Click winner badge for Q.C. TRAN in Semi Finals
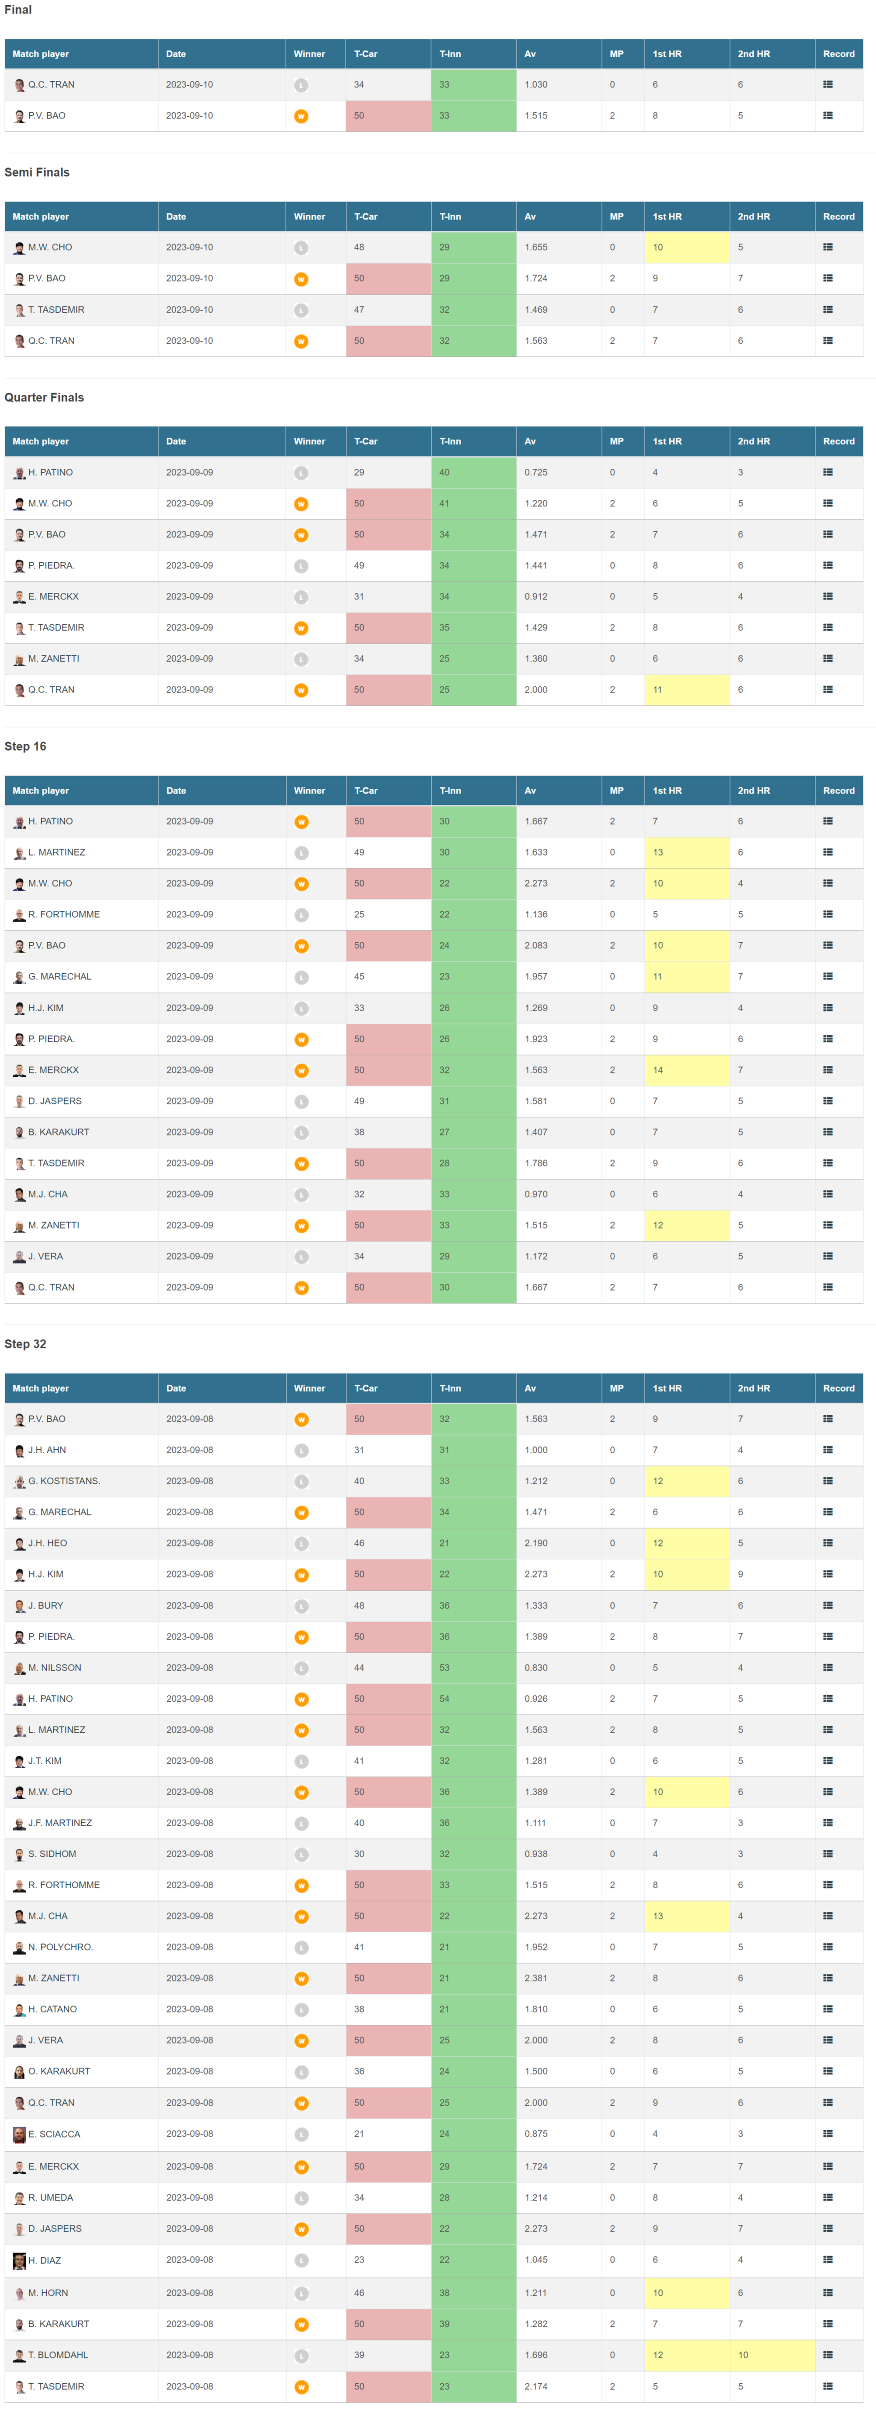Screen dimensions: 876x2413 click(x=301, y=341)
